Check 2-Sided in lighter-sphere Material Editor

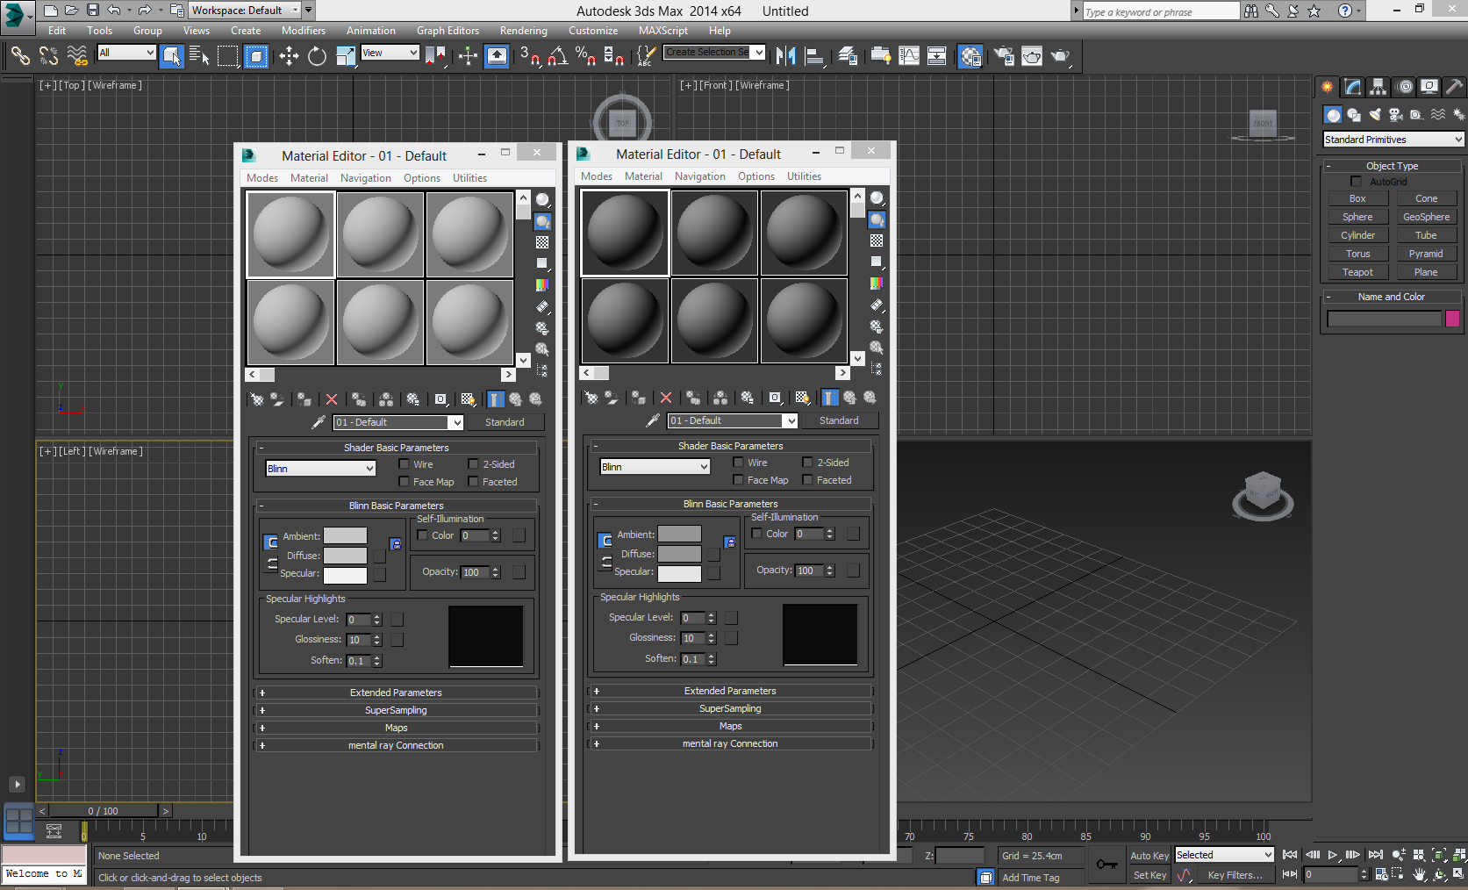pyautogui.click(x=473, y=464)
